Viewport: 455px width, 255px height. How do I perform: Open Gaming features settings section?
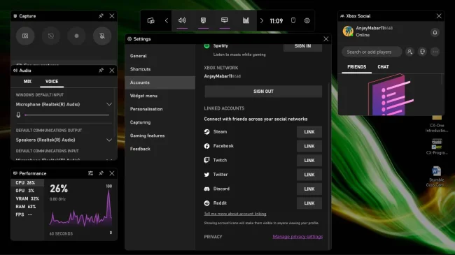coord(160,136)
